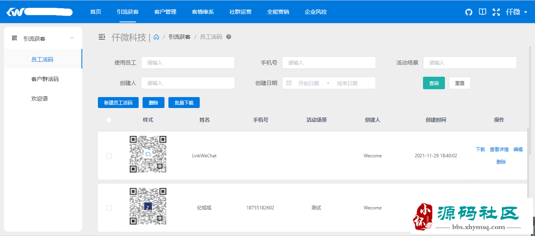Image resolution: width=535 pixels, height=236 pixels.
Task: Open the 客情维系 top menu
Action: tap(203, 12)
